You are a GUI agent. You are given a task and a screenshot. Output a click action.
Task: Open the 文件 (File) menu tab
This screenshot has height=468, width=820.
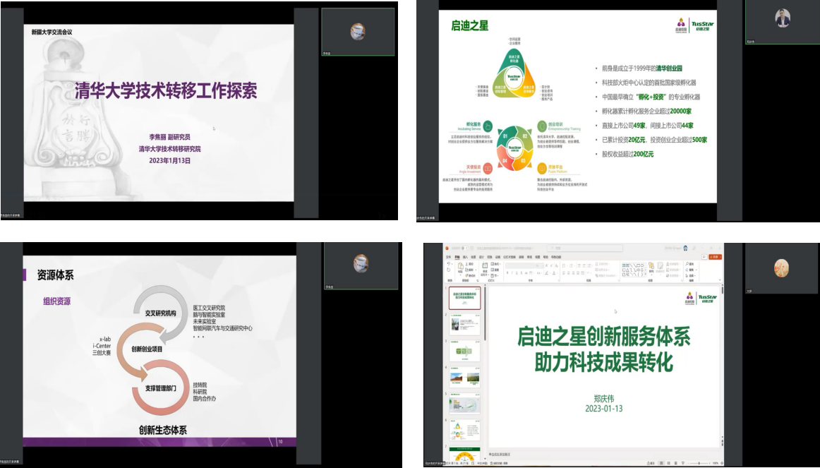pyautogui.click(x=448, y=256)
